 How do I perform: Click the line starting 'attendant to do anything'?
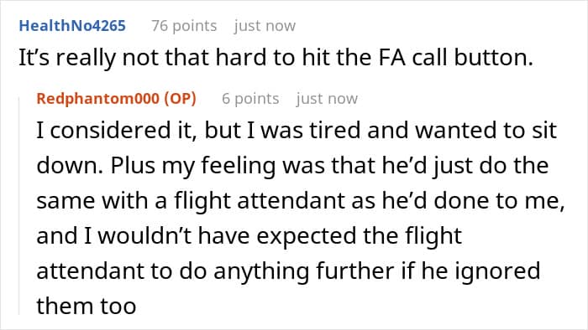pos(288,271)
